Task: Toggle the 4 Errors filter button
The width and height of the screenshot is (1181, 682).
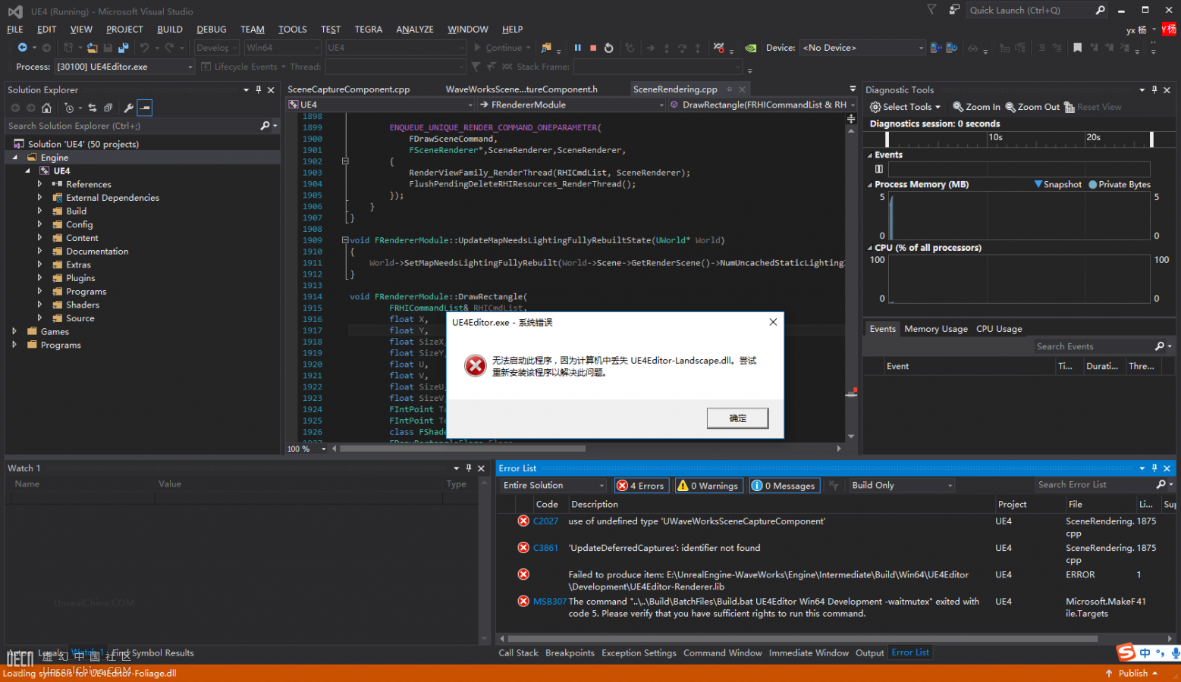Action: click(x=642, y=486)
